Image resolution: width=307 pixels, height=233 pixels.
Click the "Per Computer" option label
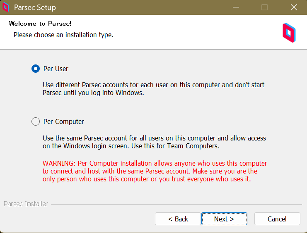(x=63, y=121)
